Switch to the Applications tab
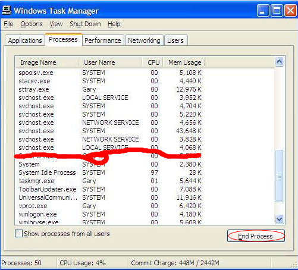This screenshot has height=270, width=298. [25, 40]
